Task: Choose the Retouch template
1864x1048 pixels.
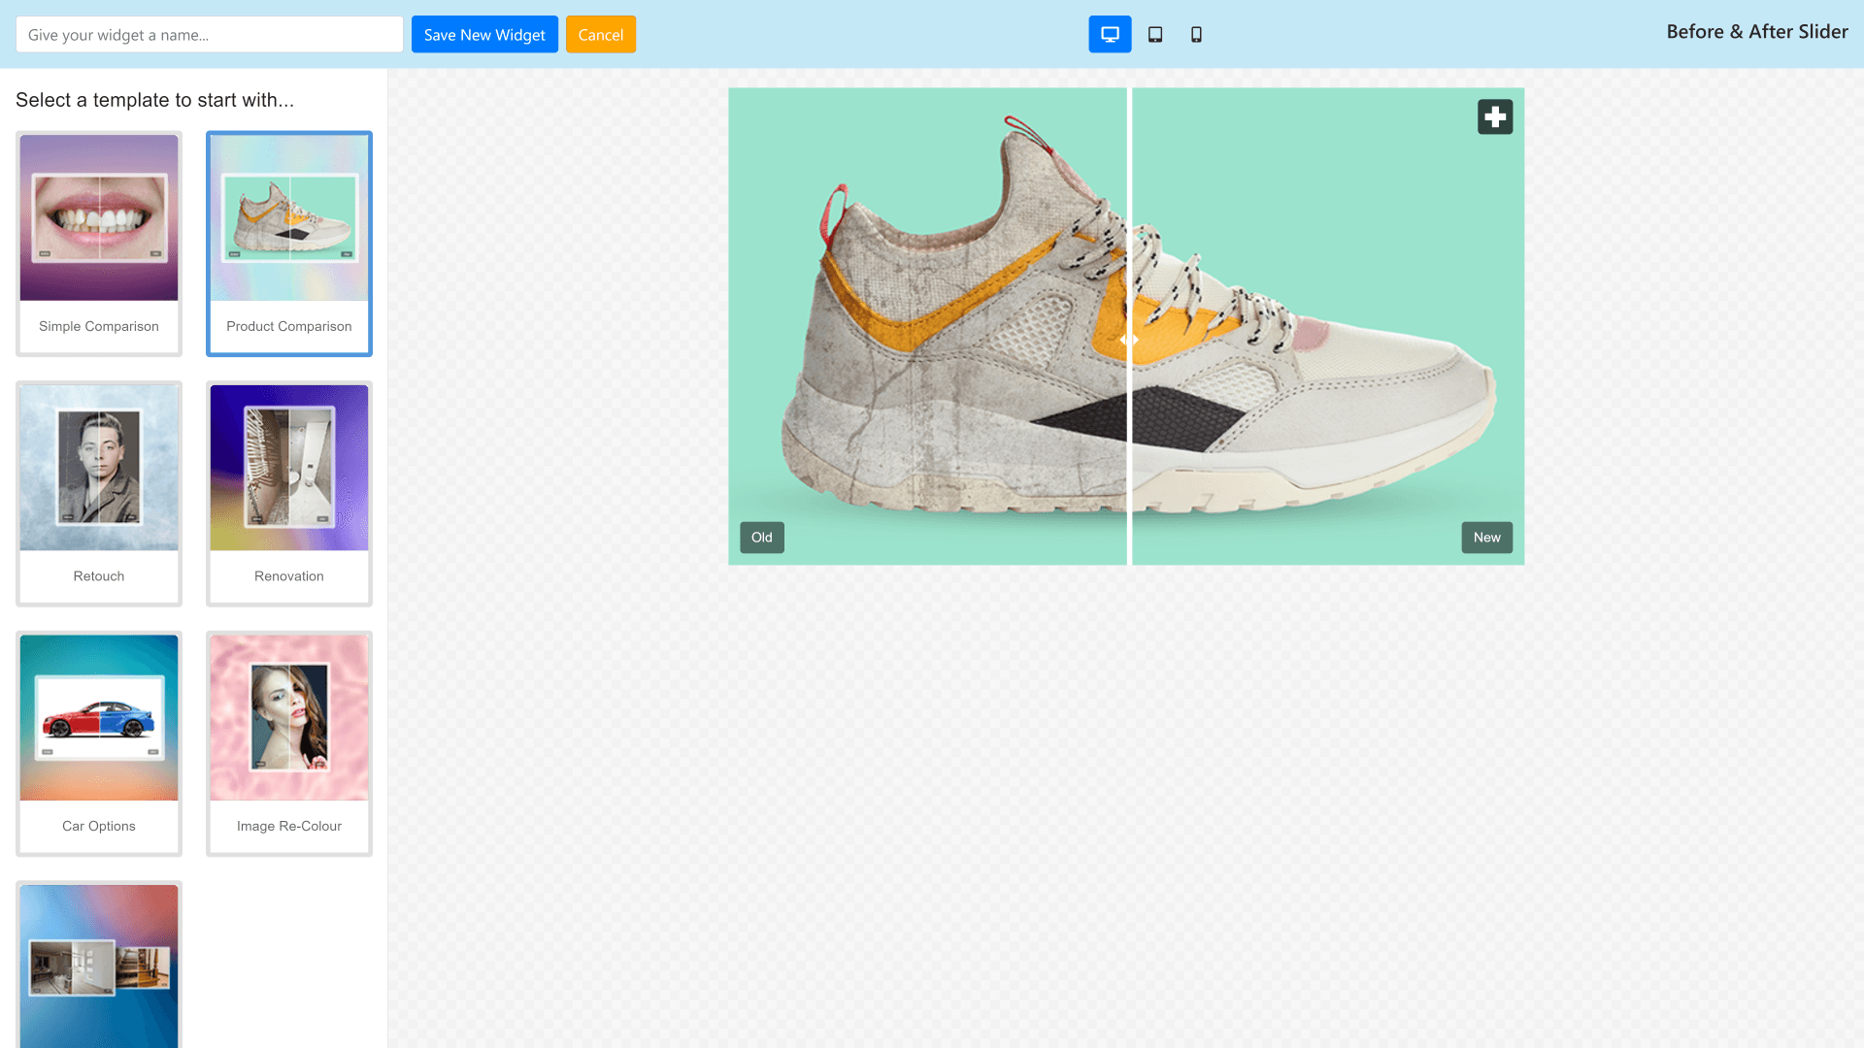Action: (x=99, y=493)
